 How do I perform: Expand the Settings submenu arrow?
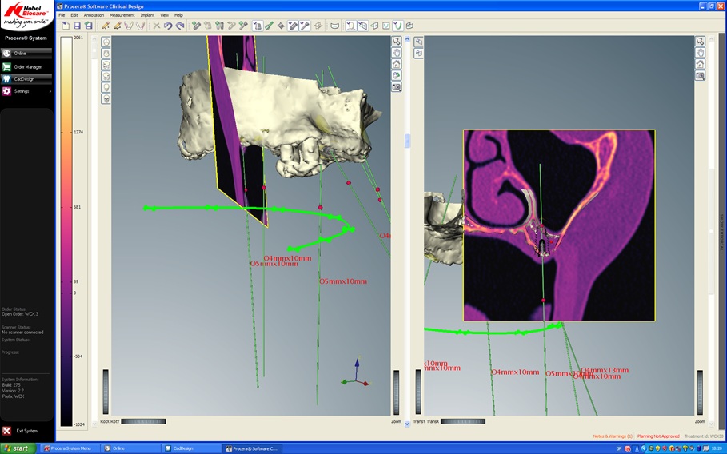click(50, 91)
